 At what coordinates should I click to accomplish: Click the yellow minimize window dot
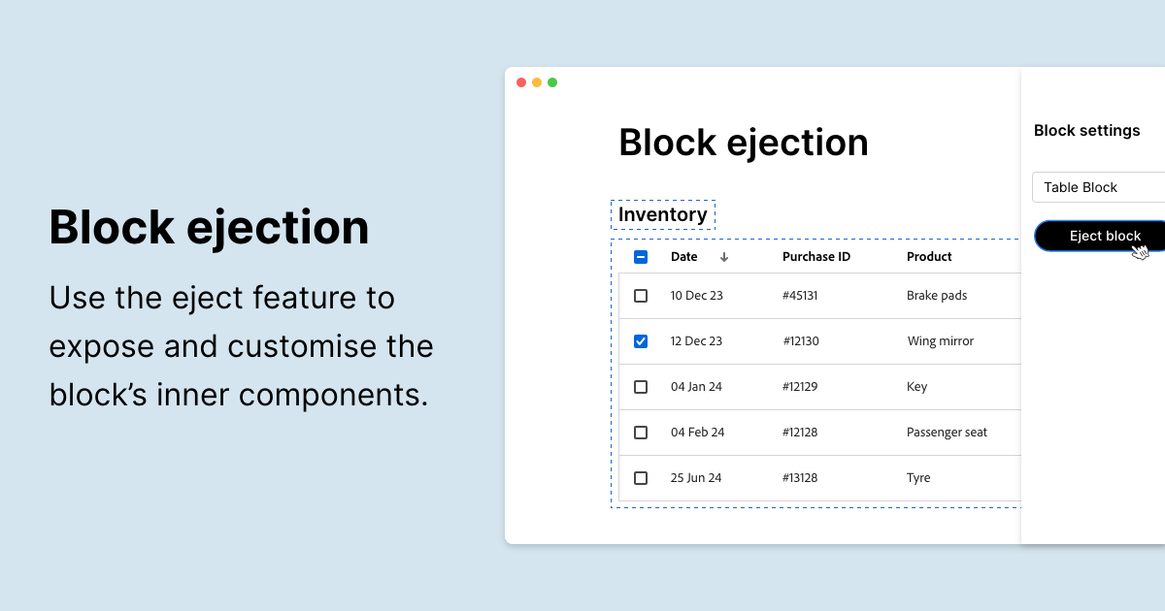pyautogui.click(x=537, y=82)
